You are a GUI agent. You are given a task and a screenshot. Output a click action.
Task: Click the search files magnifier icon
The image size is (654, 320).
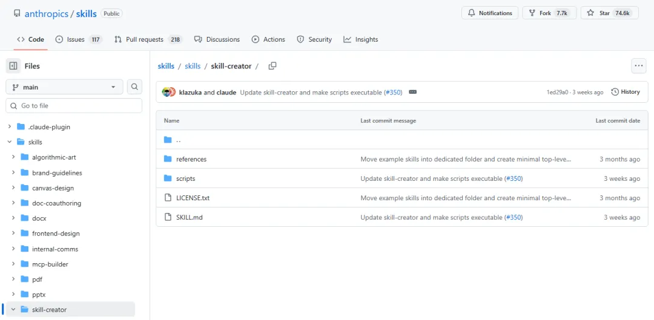click(134, 87)
